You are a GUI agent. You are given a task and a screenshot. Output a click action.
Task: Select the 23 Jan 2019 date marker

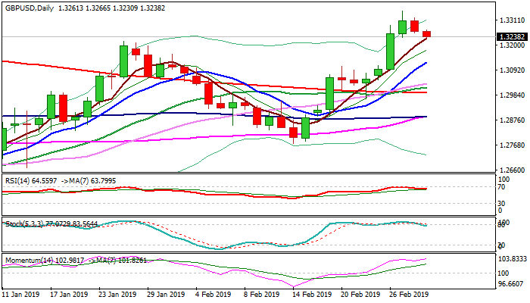(117, 295)
